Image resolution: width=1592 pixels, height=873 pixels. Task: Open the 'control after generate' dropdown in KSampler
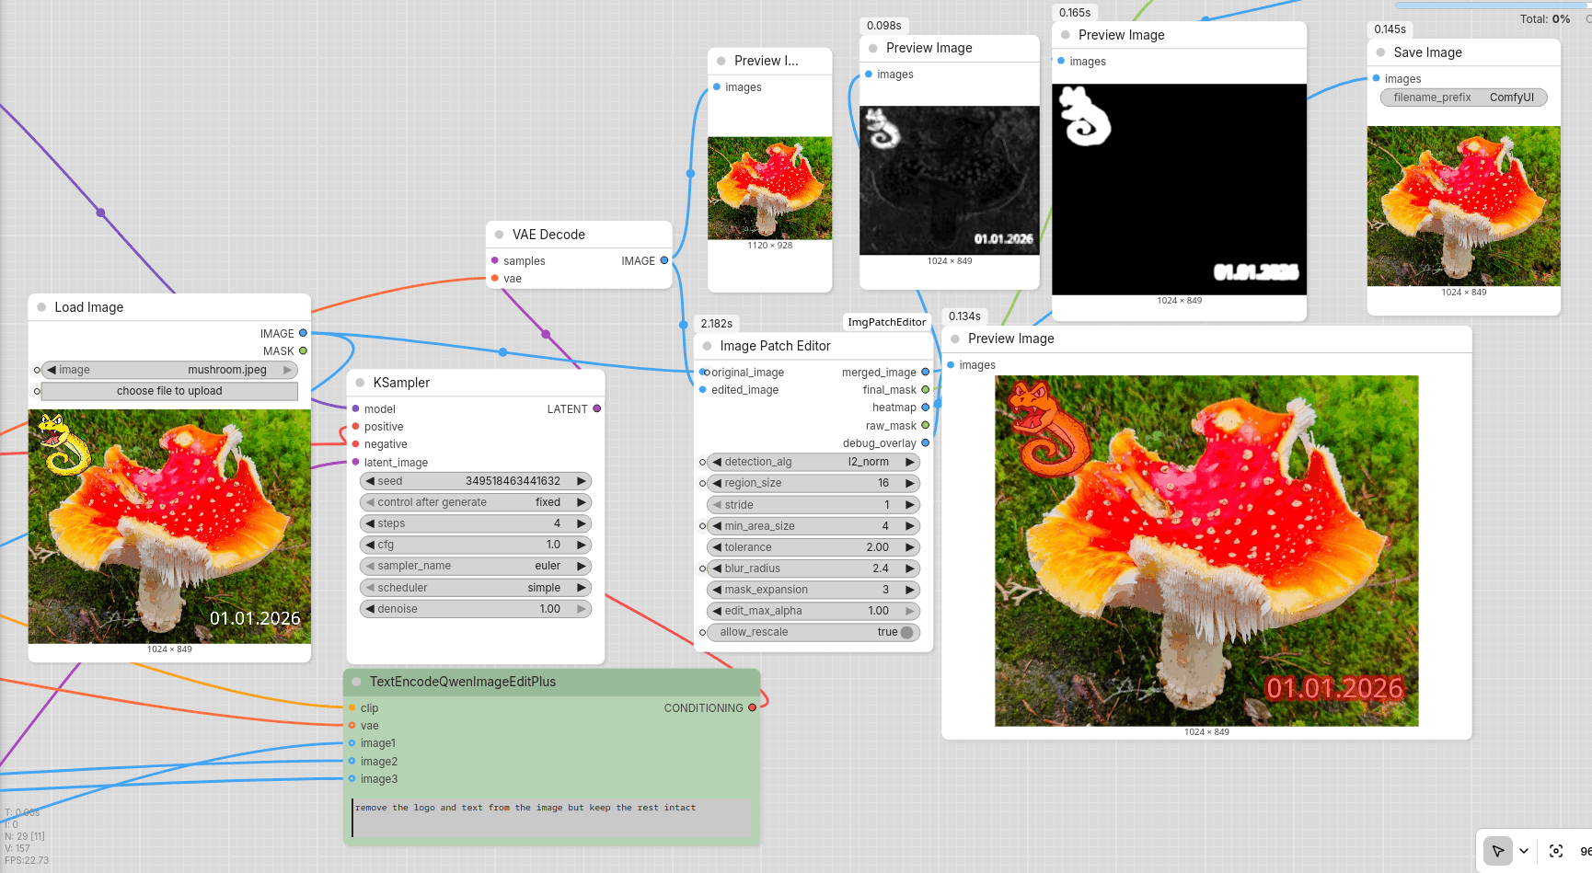tap(475, 502)
